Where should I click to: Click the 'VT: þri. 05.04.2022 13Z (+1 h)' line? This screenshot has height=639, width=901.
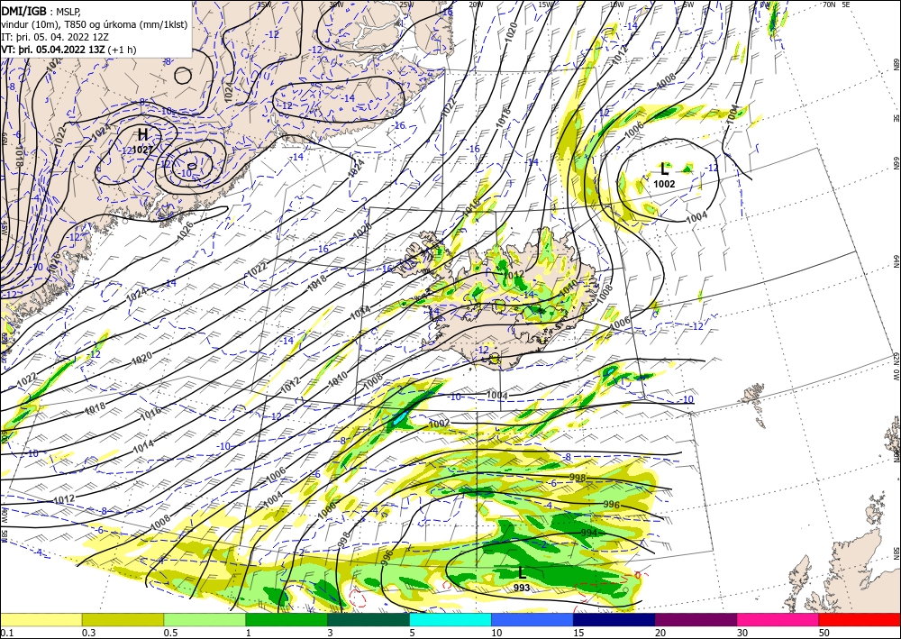click(x=69, y=50)
